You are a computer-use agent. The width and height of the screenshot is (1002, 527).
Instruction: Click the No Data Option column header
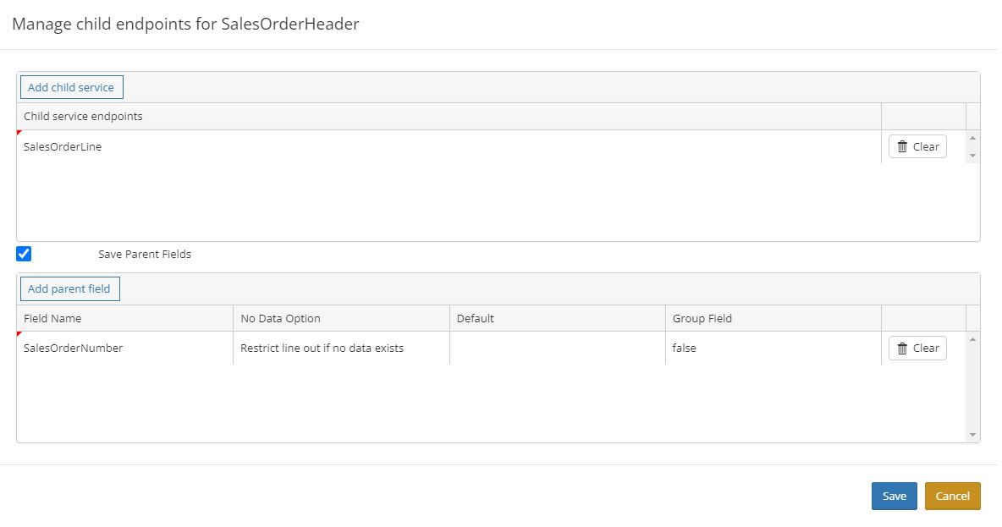341,318
